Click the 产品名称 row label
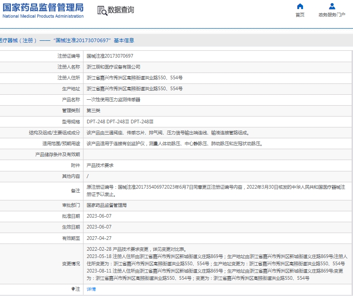The width and height of the screenshot is (353, 297). (71, 100)
